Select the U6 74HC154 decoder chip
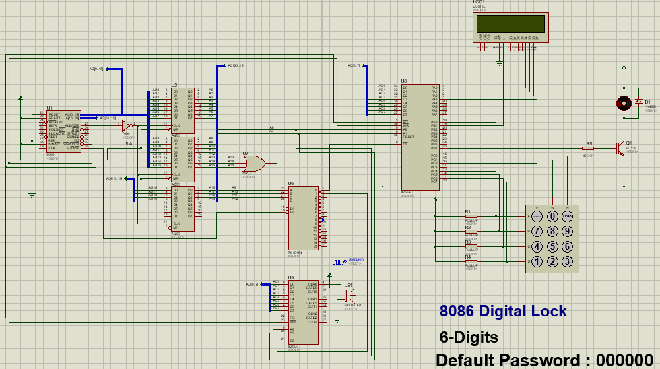This screenshot has height=369, width=660. [303, 218]
